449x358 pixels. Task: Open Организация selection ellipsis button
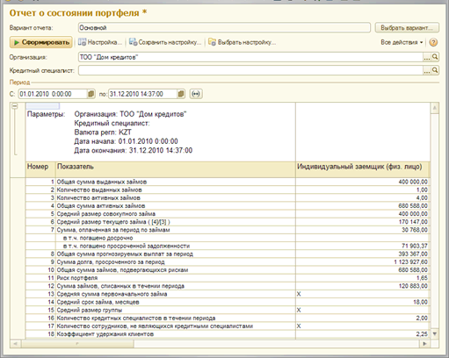click(x=427, y=57)
